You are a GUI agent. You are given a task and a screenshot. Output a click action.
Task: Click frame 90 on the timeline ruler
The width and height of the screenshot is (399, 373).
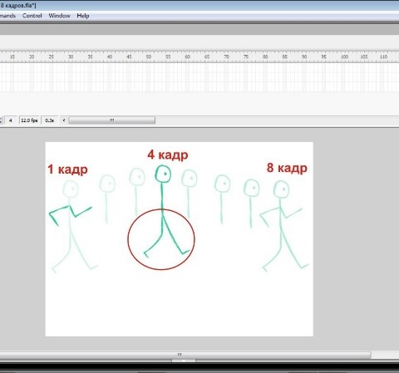coord(304,56)
